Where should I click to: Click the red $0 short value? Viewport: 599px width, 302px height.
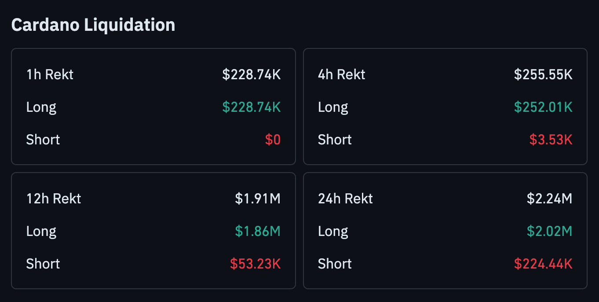[x=273, y=140]
